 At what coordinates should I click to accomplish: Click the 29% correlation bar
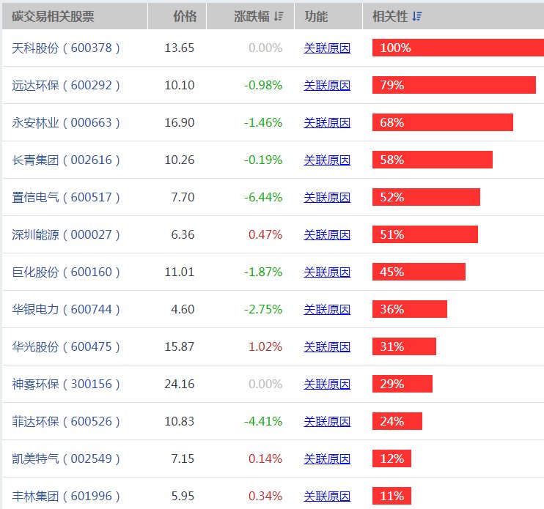403,384
